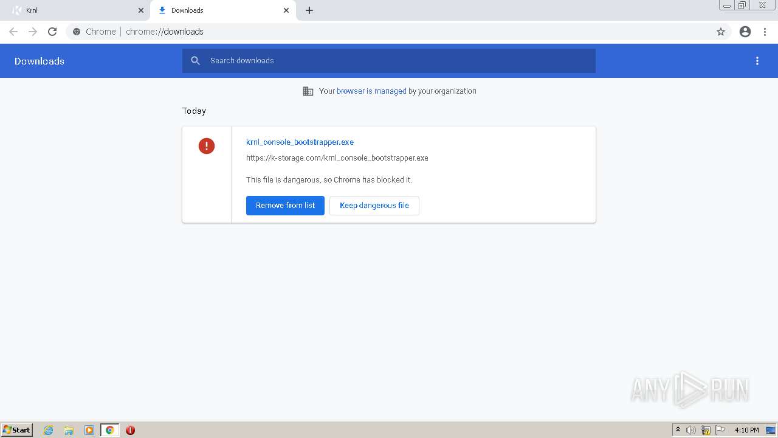The image size is (778, 438).
Task: Click the managed organization building icon
Action: pos(308,91)
